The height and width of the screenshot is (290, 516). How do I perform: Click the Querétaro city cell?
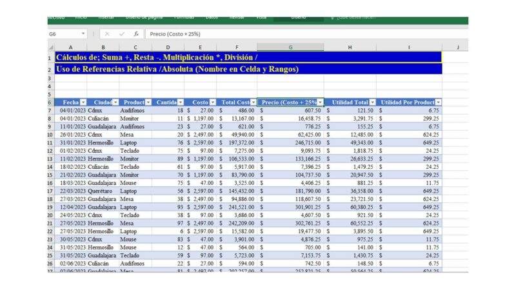pyautogui.click(x=103, y=191)
